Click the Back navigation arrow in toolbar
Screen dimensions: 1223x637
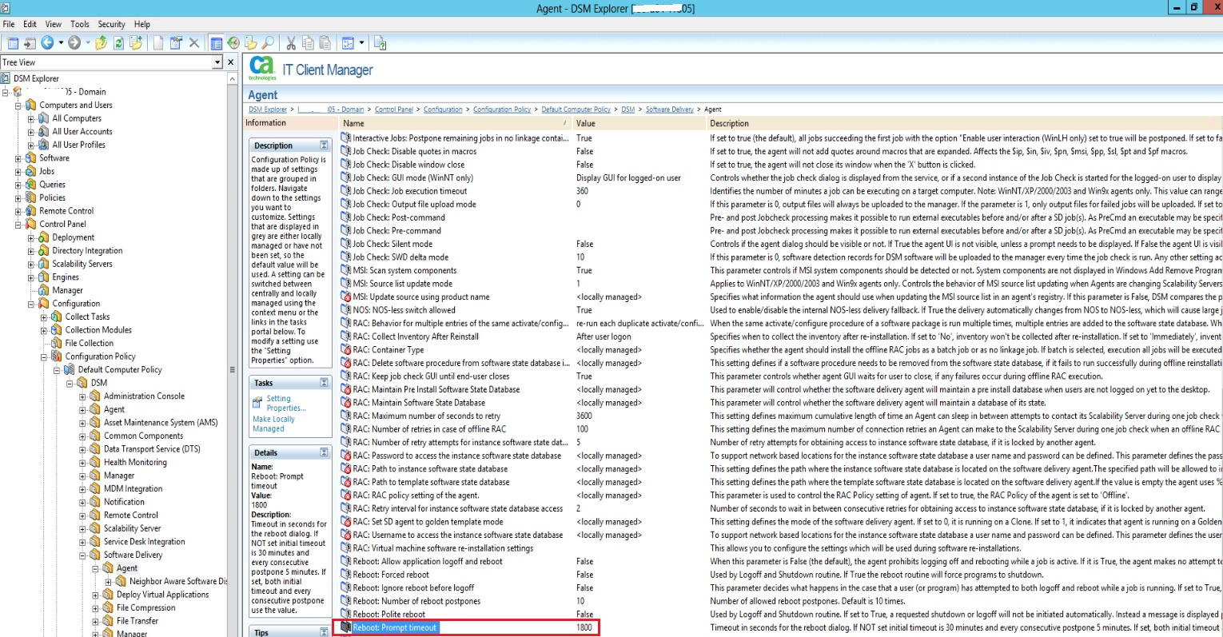pyautogui.click(x=47, y=43)
